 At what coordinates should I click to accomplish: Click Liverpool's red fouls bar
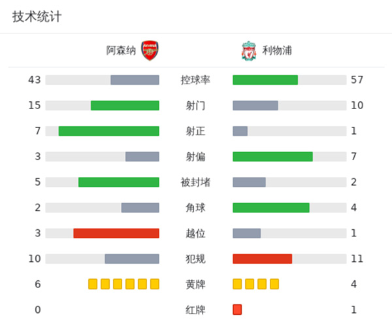click(262, 258)
